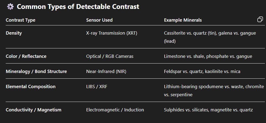The width and height of the screenshot is (266, 123).
Task: Click the 'Electromagnetic / Induction' cell
Action: [x=115, y=110]
